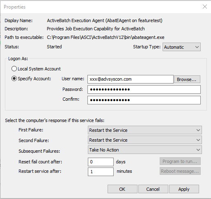Focus the Confirm password field
Viewport: 211px width, 199px height.
144,100
